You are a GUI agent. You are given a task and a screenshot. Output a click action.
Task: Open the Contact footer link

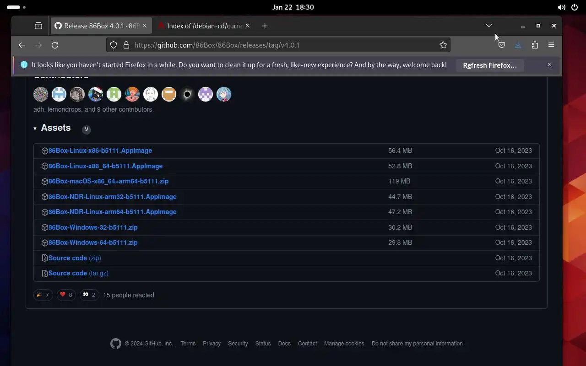[307, 344]
